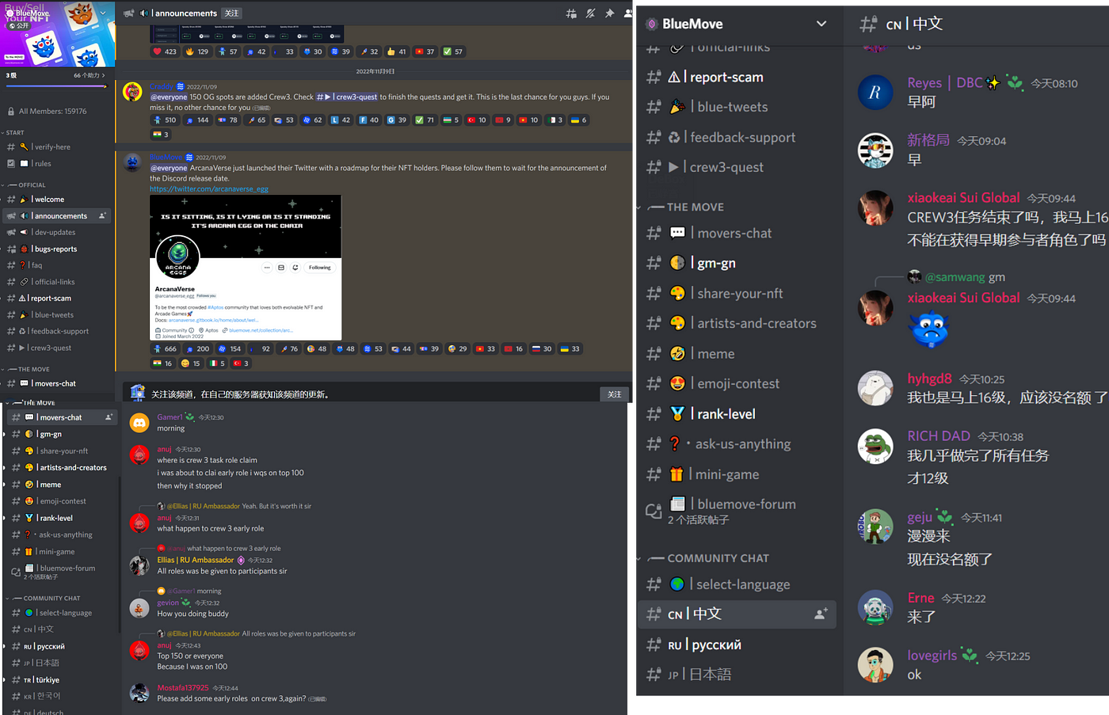Viewport: 1109px width, 715px height.
Task: Open the verify-here channel
Action: click(x=52, y=147)
